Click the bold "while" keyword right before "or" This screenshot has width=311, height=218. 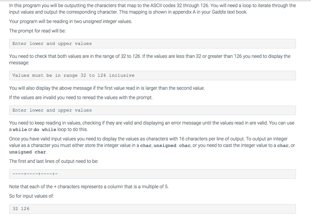pyautogui.click(x=20, y=129)
